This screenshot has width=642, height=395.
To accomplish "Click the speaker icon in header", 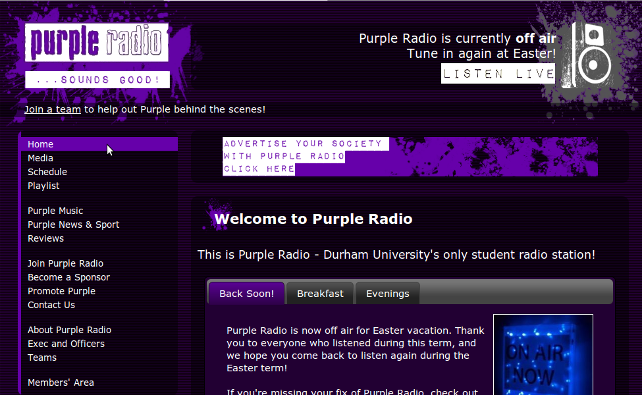I will (593, 55).
